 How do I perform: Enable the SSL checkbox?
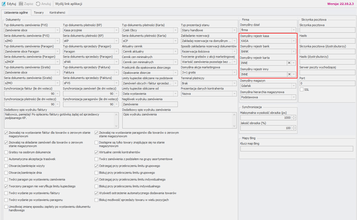[x=302, y=90]
